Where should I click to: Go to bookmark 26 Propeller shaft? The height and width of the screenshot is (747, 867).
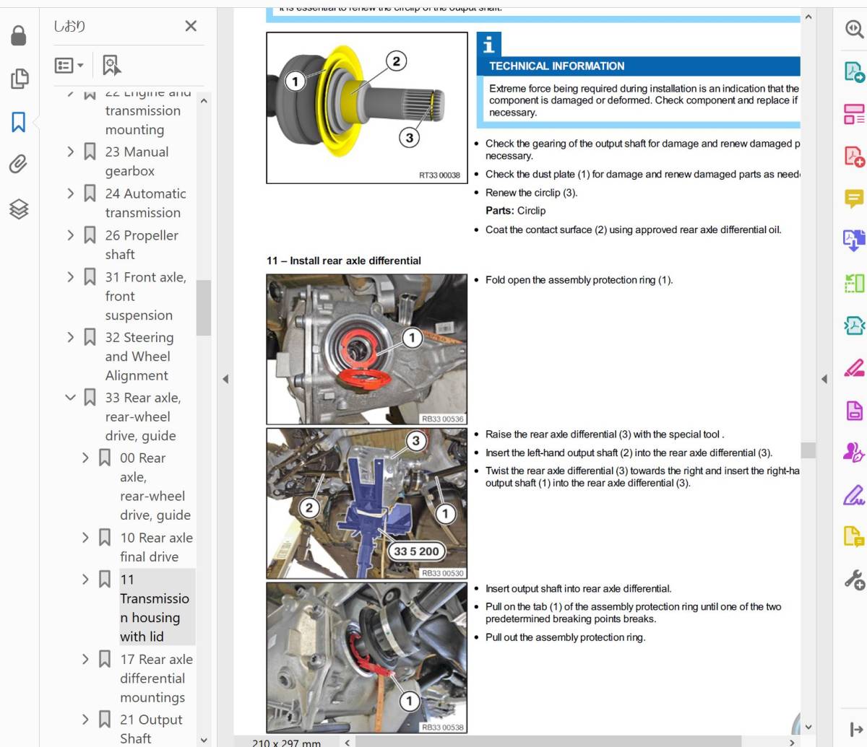[x=142, y=245]
